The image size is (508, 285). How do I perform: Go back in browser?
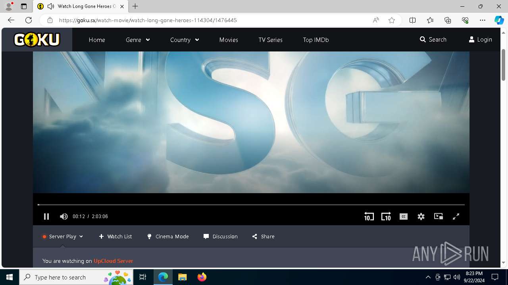[x=11, y=20]
